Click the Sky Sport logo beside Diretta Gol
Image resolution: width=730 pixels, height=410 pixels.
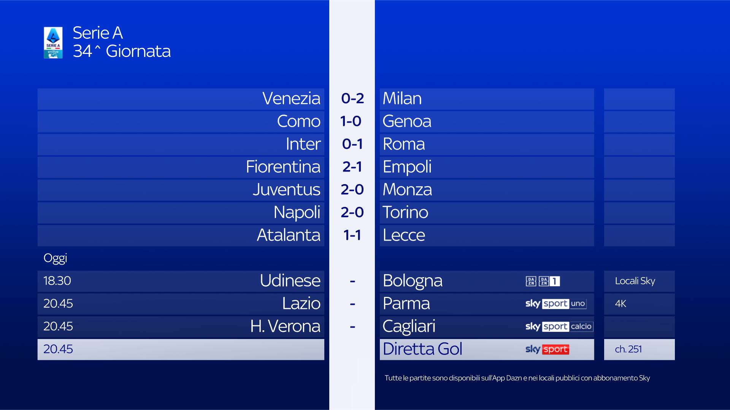click(x=547, y=349)
